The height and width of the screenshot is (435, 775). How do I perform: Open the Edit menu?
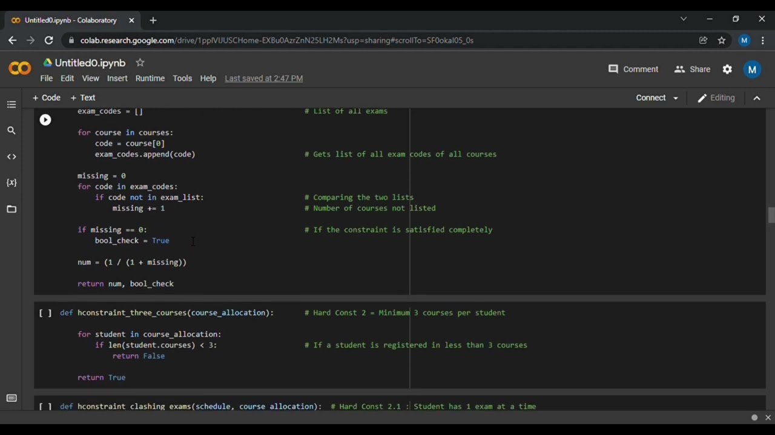[x=67, y=79]
